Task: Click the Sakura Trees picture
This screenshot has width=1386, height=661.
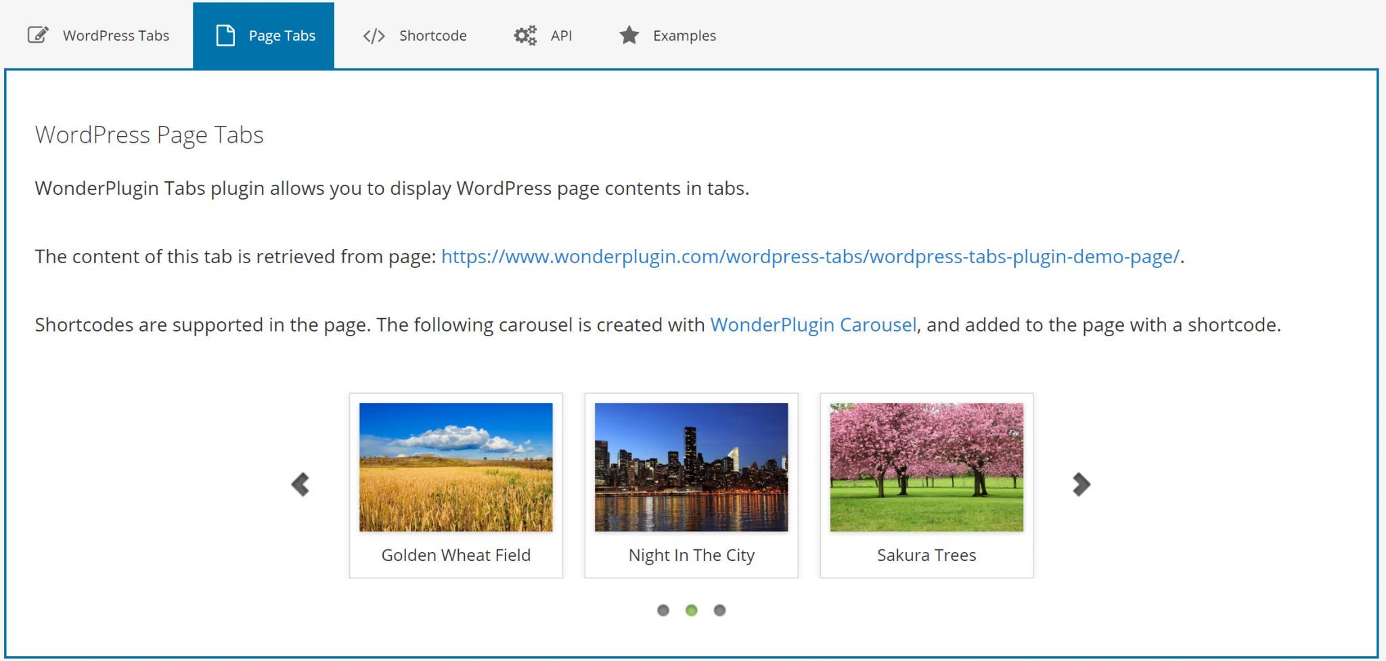Action: click(x=926, y=468)
